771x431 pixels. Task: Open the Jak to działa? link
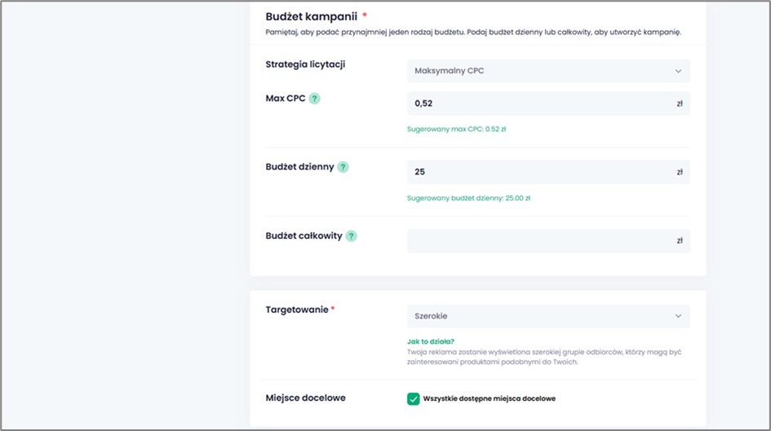[431, 341]
